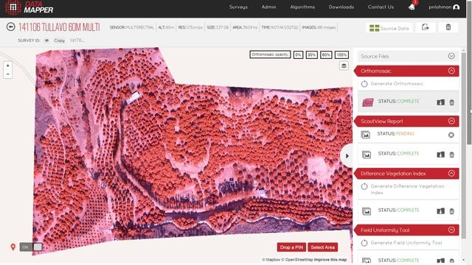472x265 pixels.
Task: Cancel the pending ScoutView Report
Action: pos(451,135)
